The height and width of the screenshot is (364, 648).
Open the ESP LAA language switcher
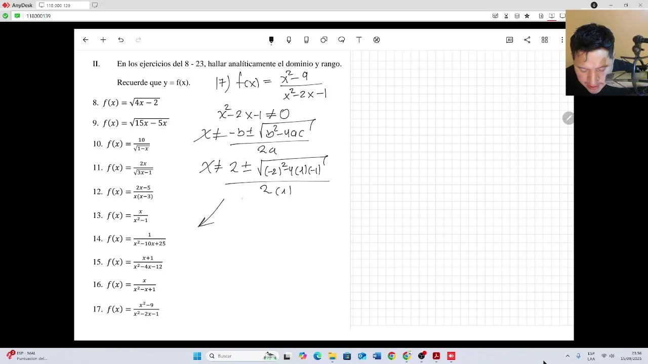591,356
